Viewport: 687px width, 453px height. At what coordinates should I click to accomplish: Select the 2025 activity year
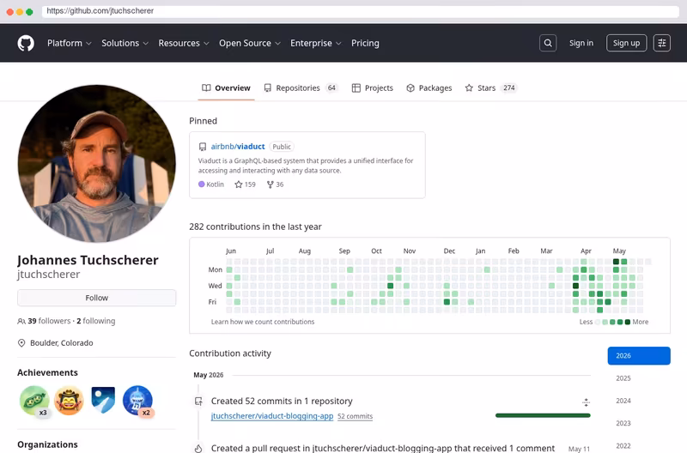tap(623, 378)
